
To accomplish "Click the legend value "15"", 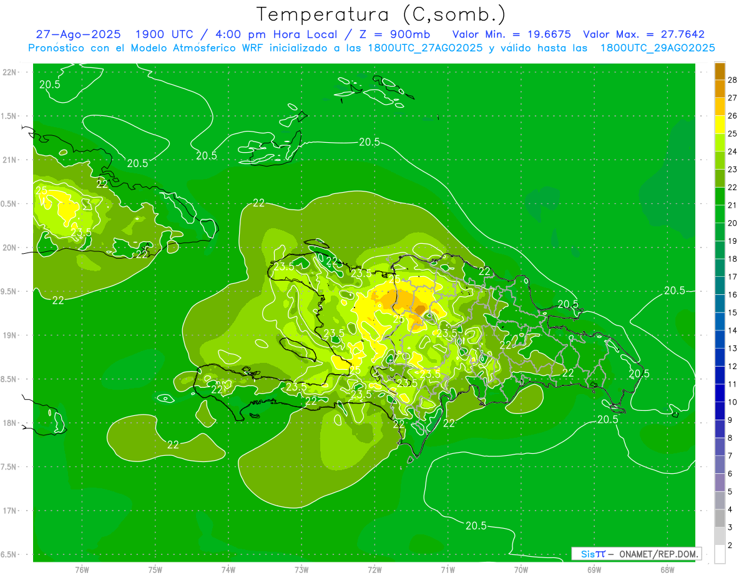I will point(732,312).
